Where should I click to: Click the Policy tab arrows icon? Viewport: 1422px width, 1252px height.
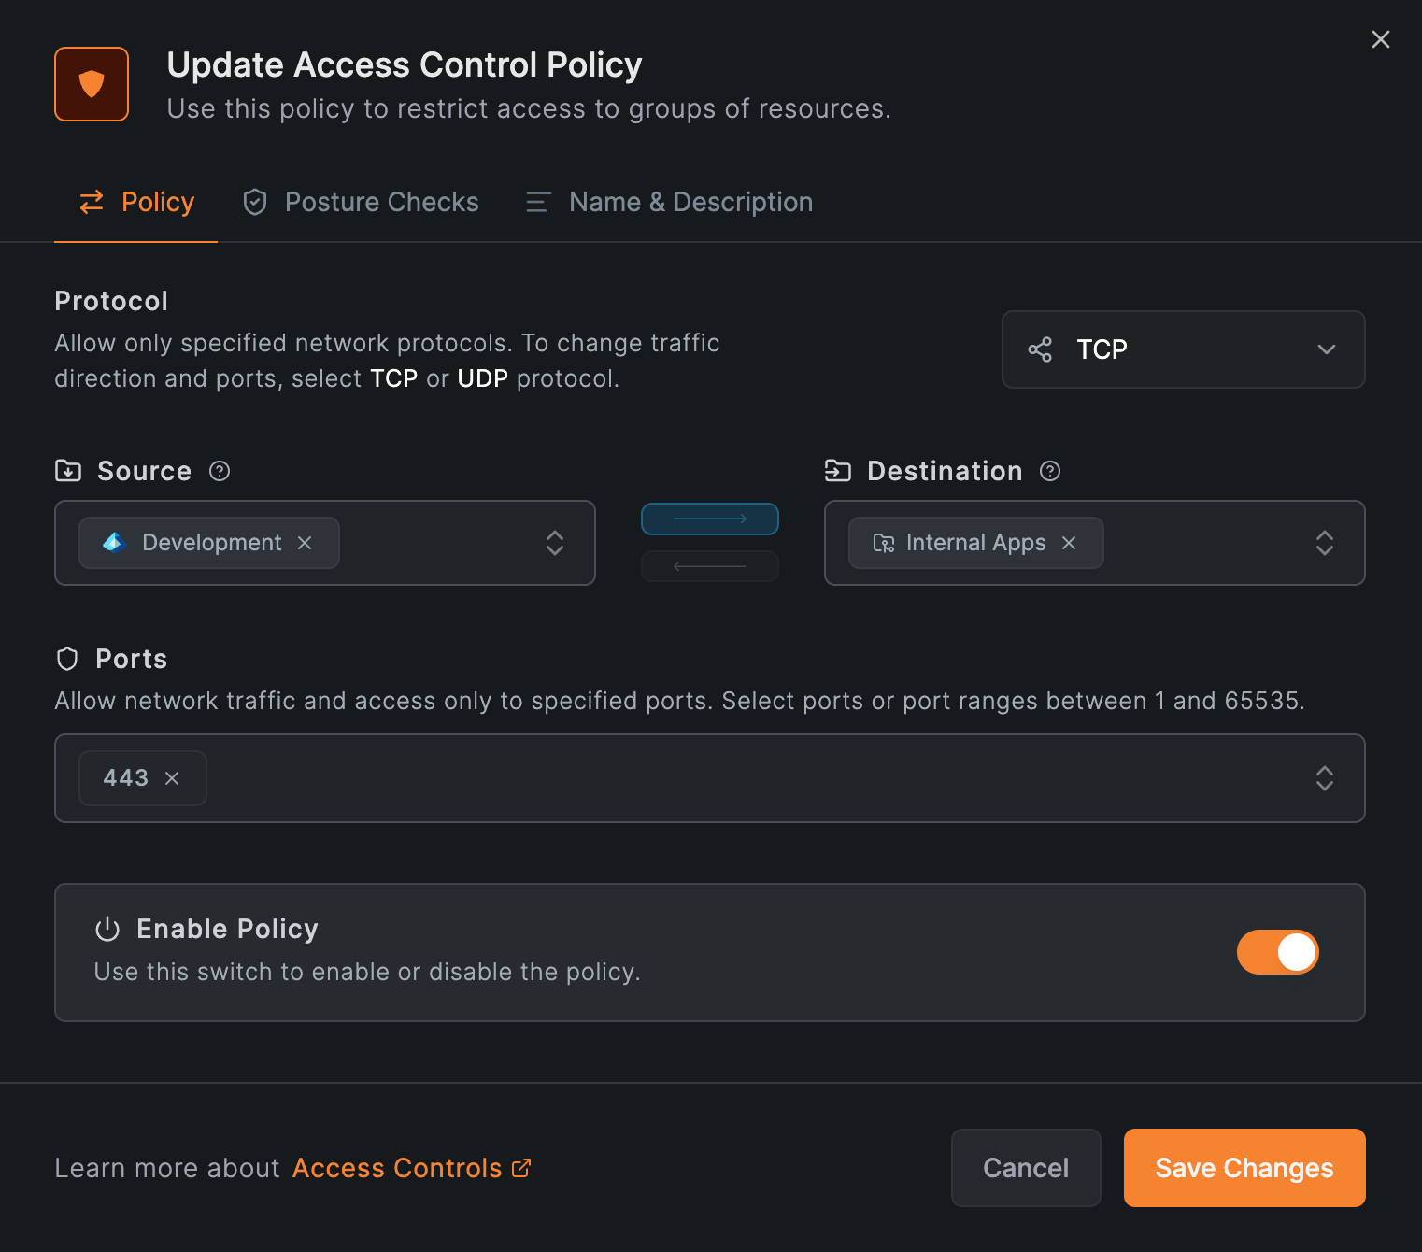pos(92,202)
